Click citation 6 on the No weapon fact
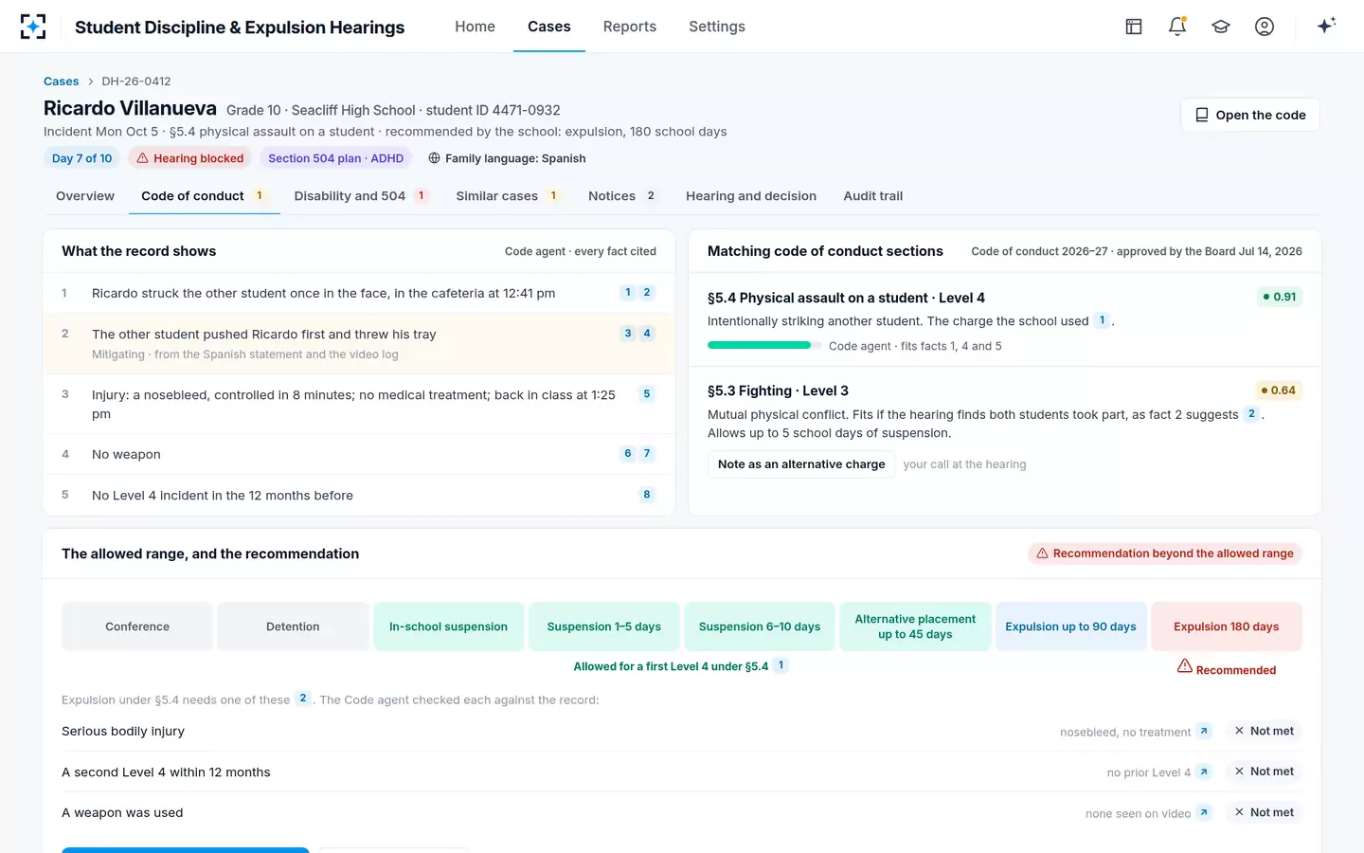Viewport: 1364px width, 853px height. (628, 454)
